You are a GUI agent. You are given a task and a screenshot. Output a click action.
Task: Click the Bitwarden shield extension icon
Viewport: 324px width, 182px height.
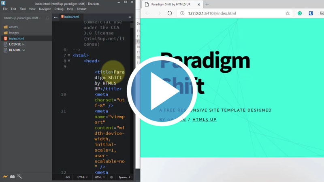pos(311,13)
